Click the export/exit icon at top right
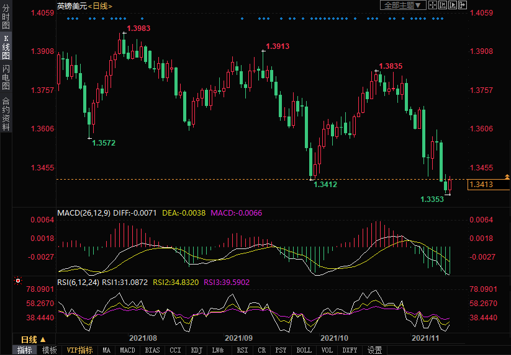Viewport: 511px width, 355px height. 462,5
